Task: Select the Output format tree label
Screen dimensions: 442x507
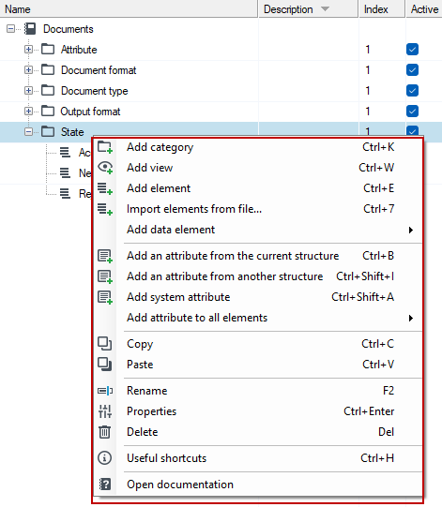Action: coord(90,112)
